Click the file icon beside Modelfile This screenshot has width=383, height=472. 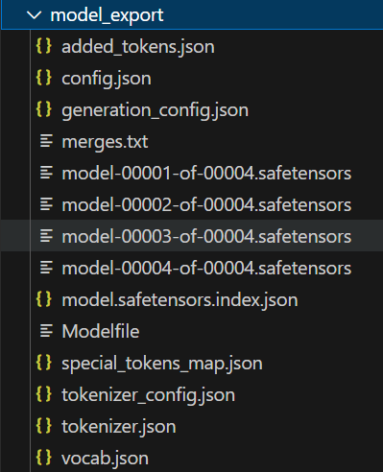(x=46, y=331)
